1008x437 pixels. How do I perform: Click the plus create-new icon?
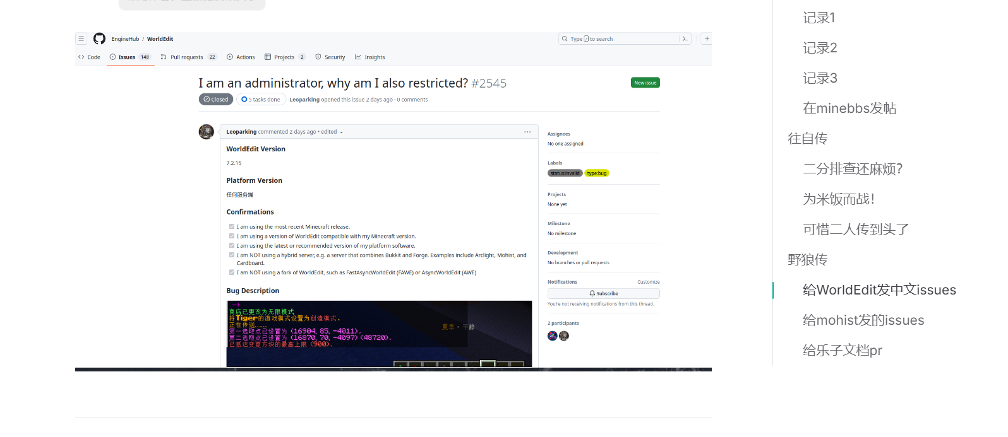point(707,38)
